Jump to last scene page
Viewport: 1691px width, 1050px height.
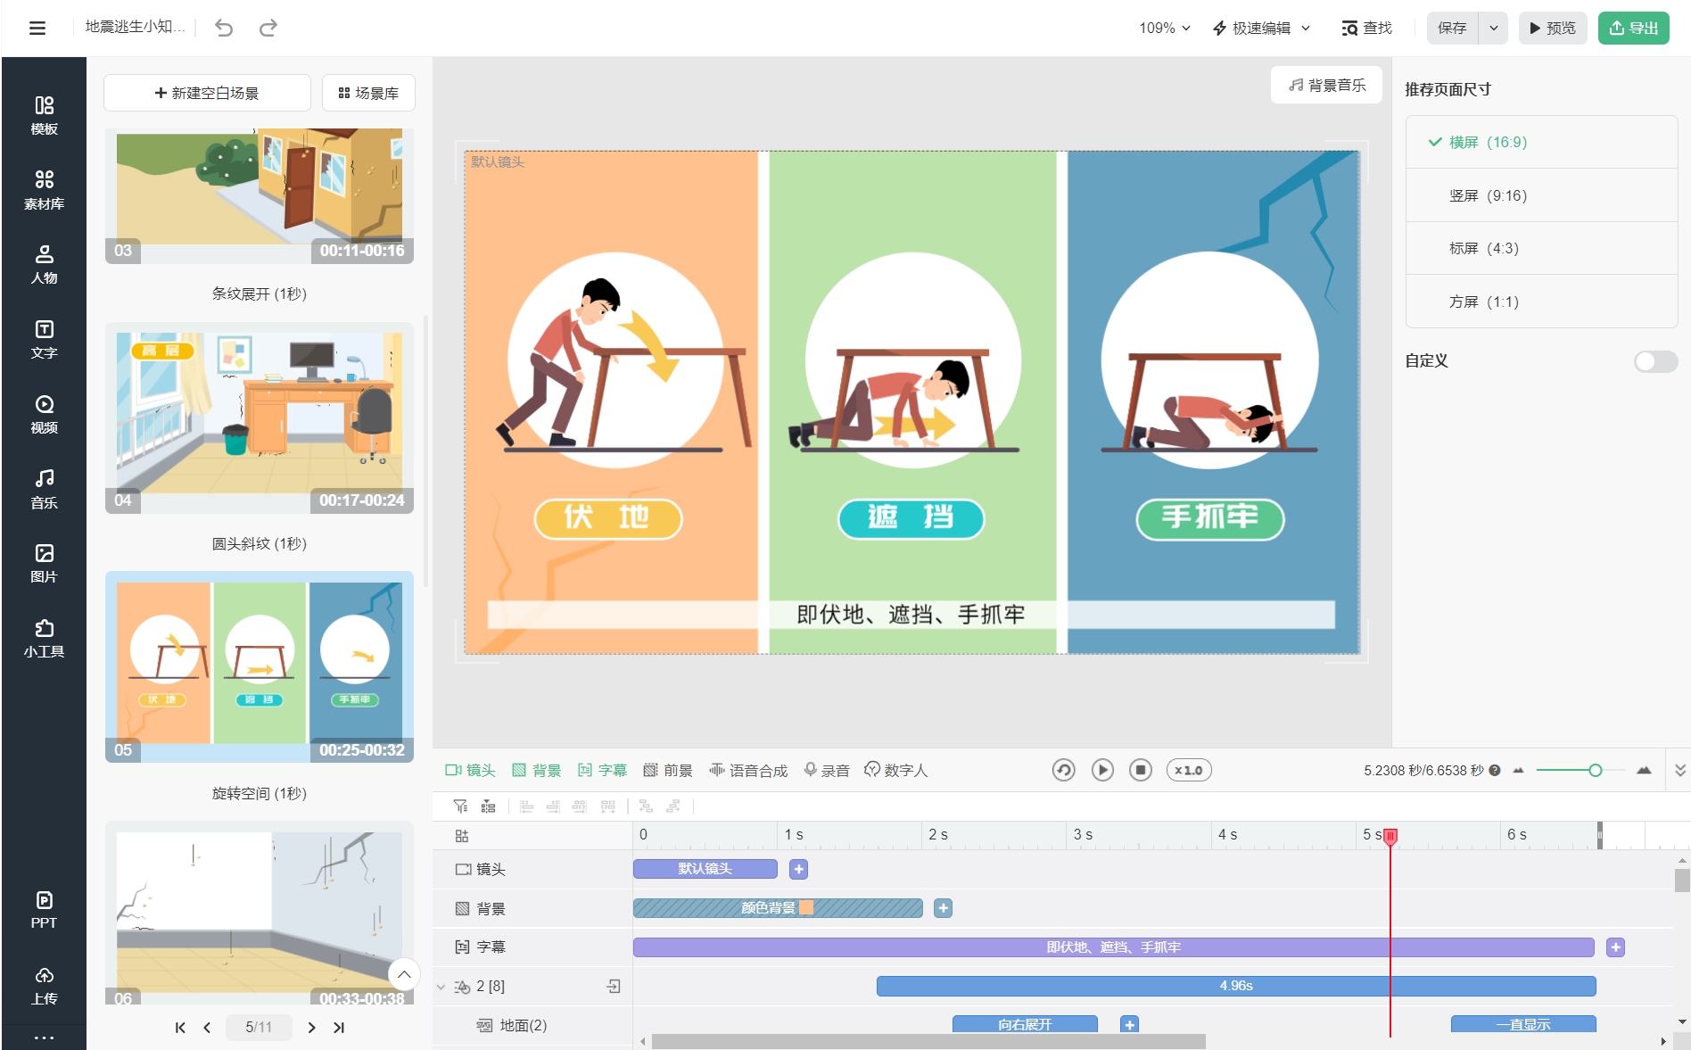point(339,1028)
